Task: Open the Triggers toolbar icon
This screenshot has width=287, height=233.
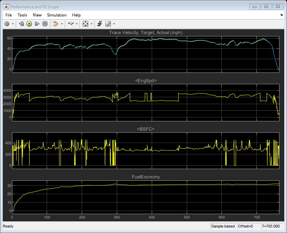Action: pos(100,24)
